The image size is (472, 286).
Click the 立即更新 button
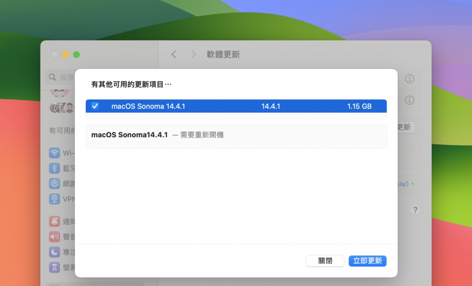click(367, 261)
